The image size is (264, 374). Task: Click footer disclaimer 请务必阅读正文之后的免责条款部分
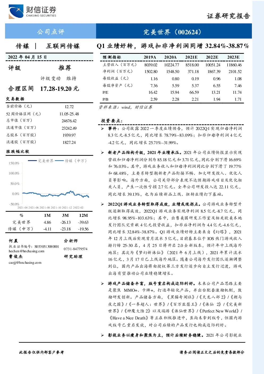[212, 352]
